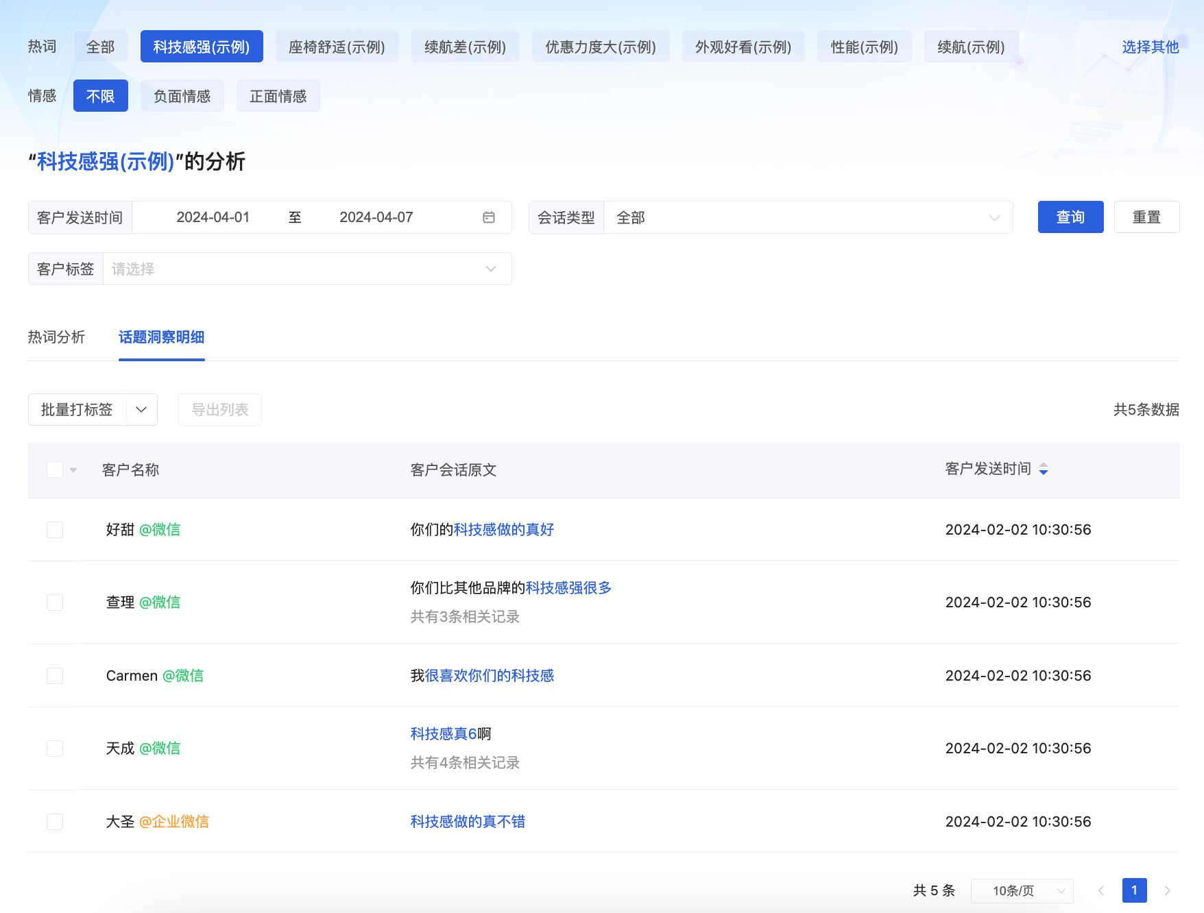Check the row for 天成
The width and height of the screenshot is (1204, 913).
[55, 748]
